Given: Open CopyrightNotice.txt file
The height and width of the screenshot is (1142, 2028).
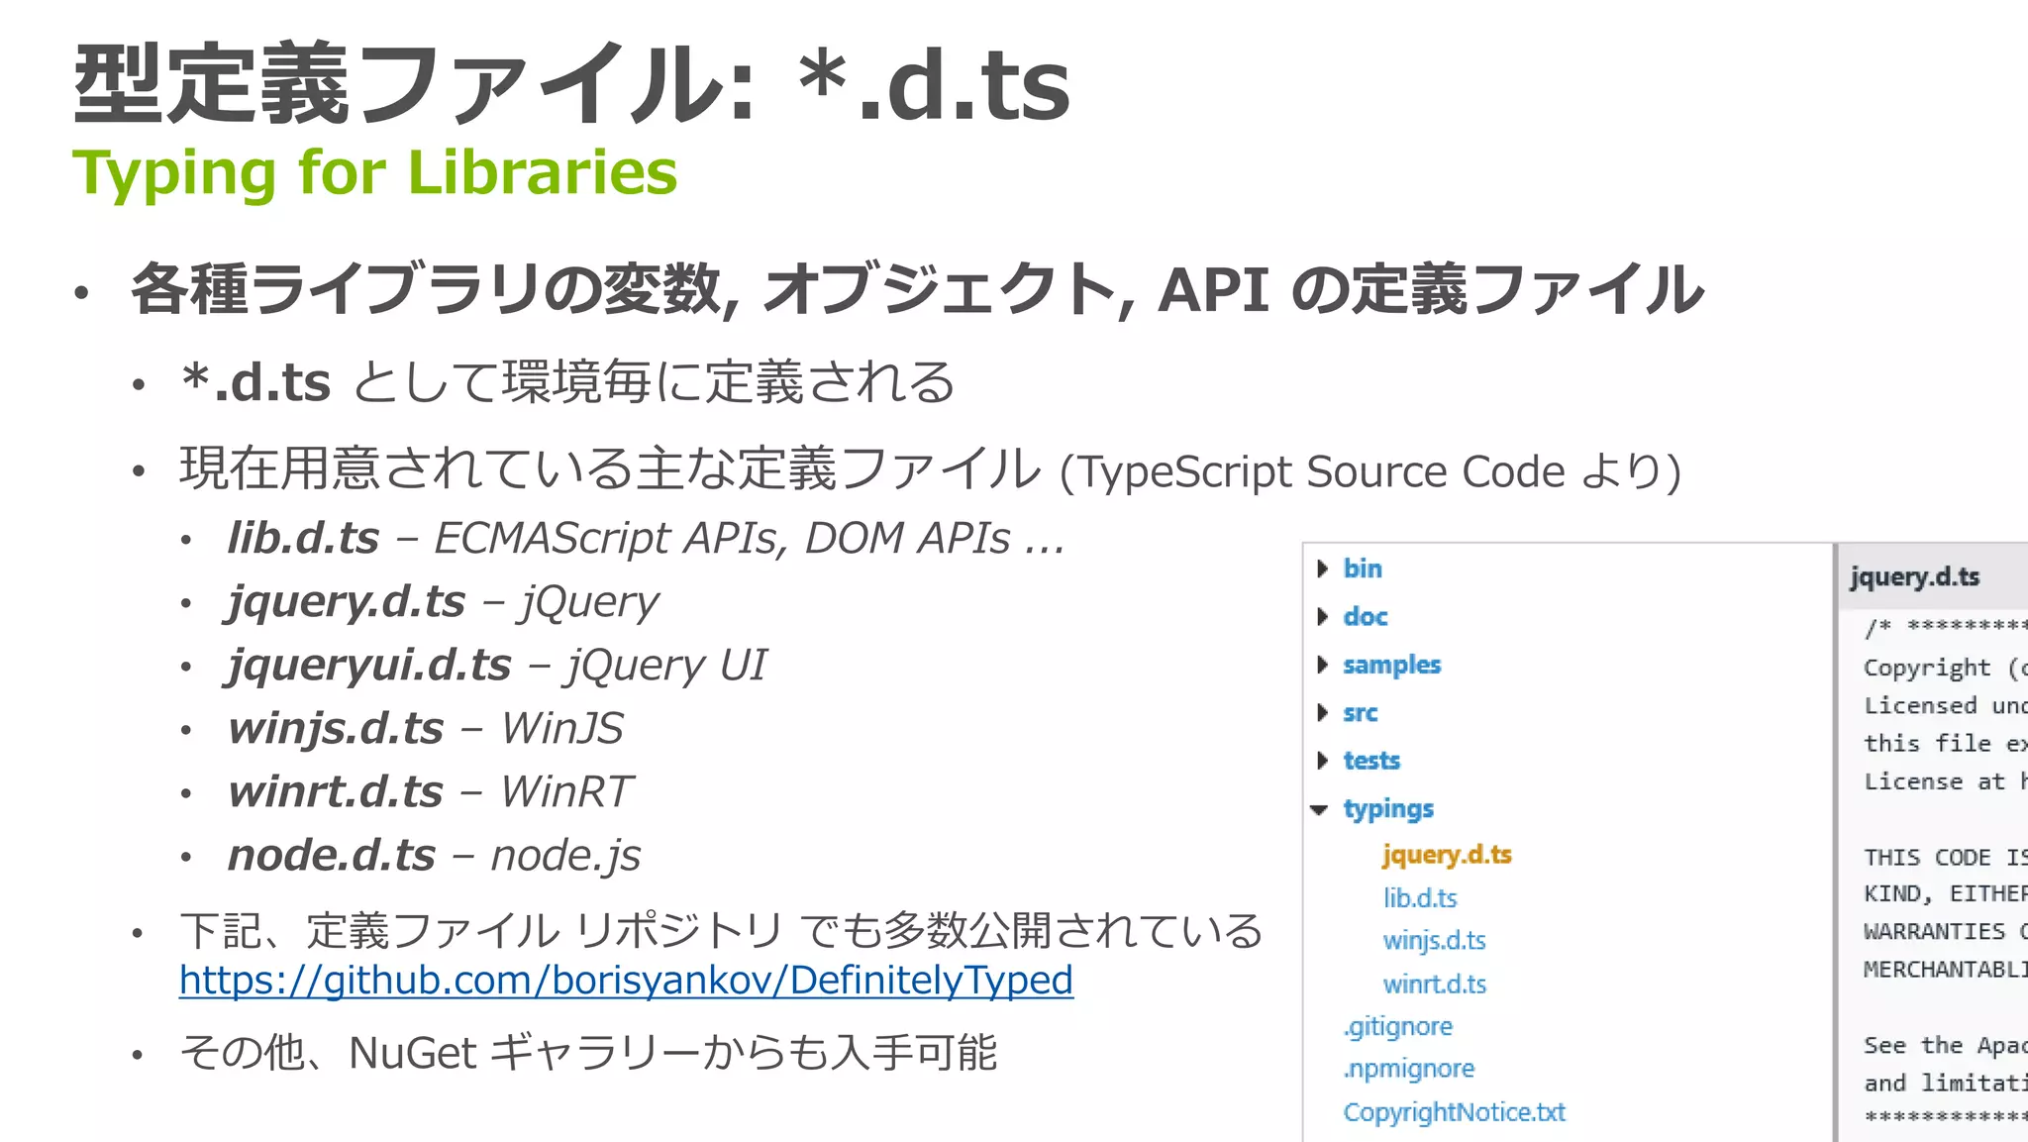Looking at the screenshot, I should click(x=1454, y=1111).
